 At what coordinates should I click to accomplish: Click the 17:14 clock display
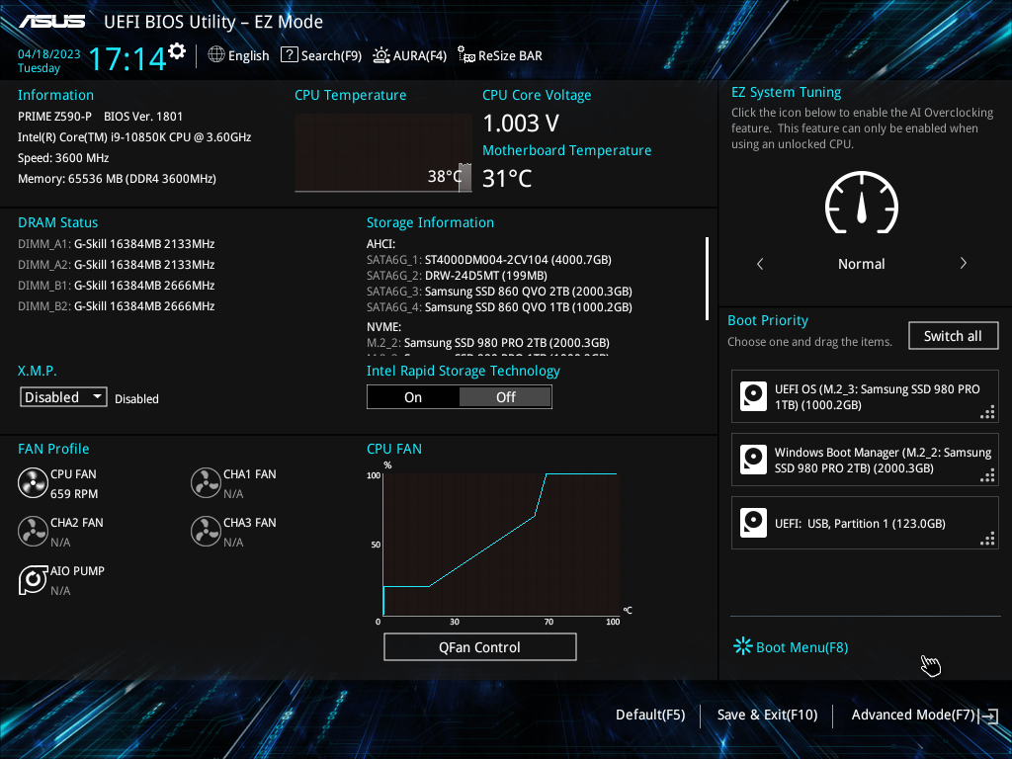point(127,58)
